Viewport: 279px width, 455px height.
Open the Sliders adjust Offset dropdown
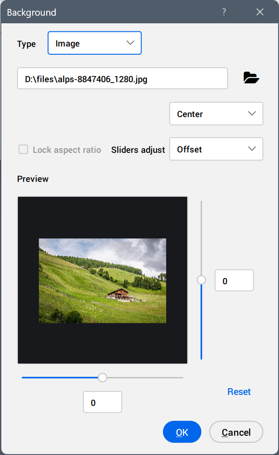pos(216,149)
